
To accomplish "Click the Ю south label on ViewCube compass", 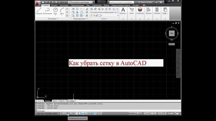I will (x=172, y=40).
